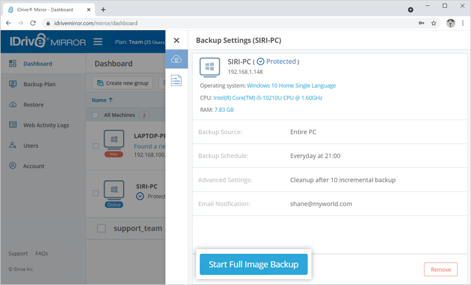Bookmark this page with the star icon
Screen dimensions: 471x285
pos(434,23)
